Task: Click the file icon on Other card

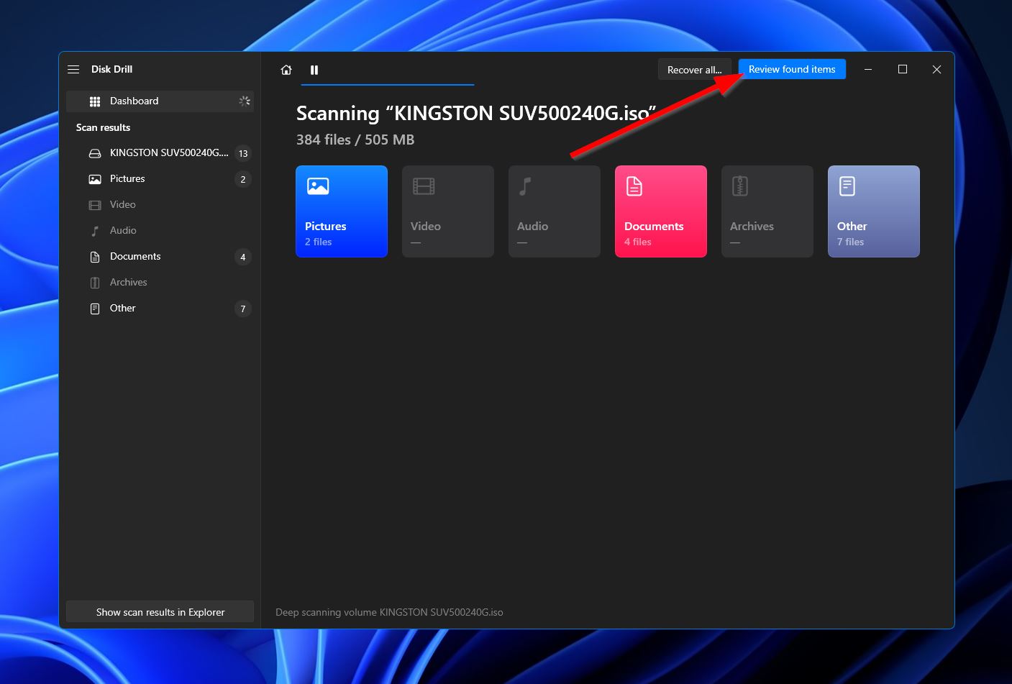Action: 847,186
